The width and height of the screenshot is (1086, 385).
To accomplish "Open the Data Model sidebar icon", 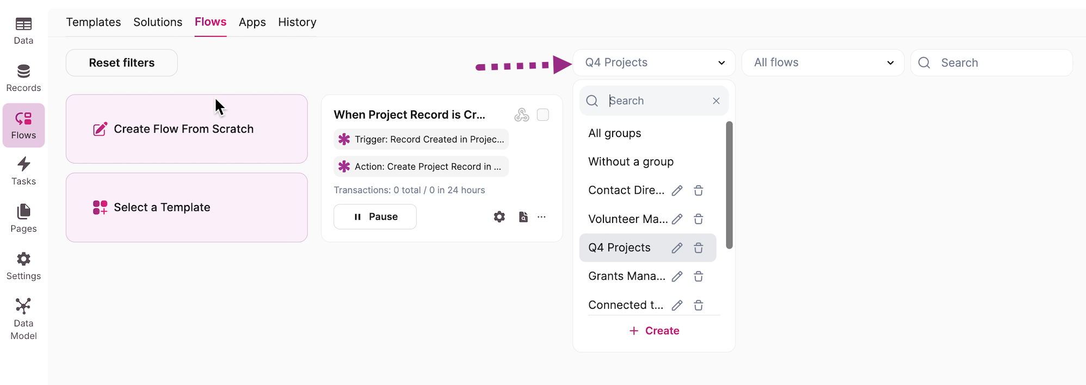I will coord(23,319).
